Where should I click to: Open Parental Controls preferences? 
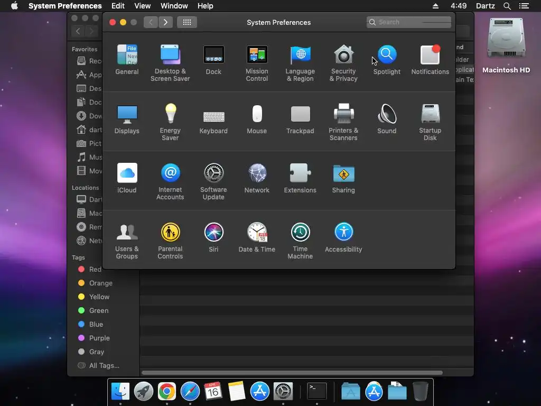[x=170, y=241]
